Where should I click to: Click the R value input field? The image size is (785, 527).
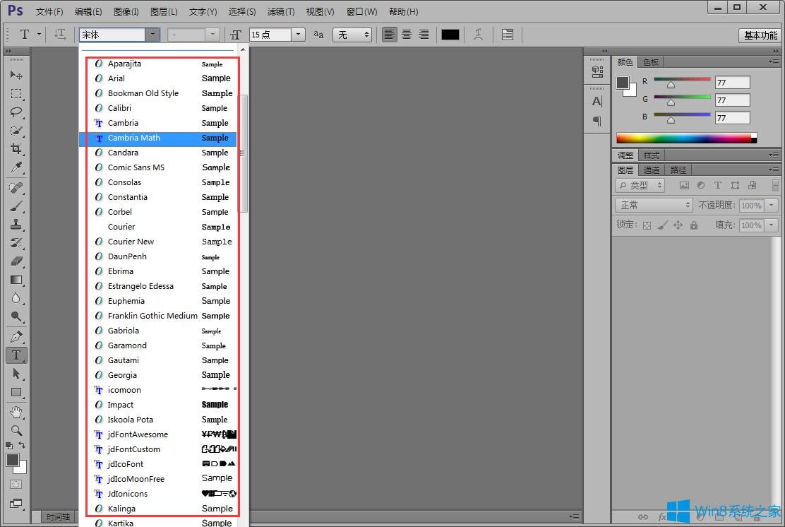pos(732,82)
